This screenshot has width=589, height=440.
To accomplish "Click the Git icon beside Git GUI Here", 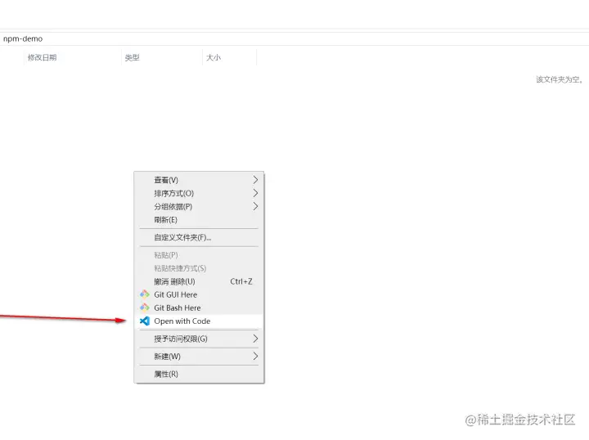I will pos(145,294).
